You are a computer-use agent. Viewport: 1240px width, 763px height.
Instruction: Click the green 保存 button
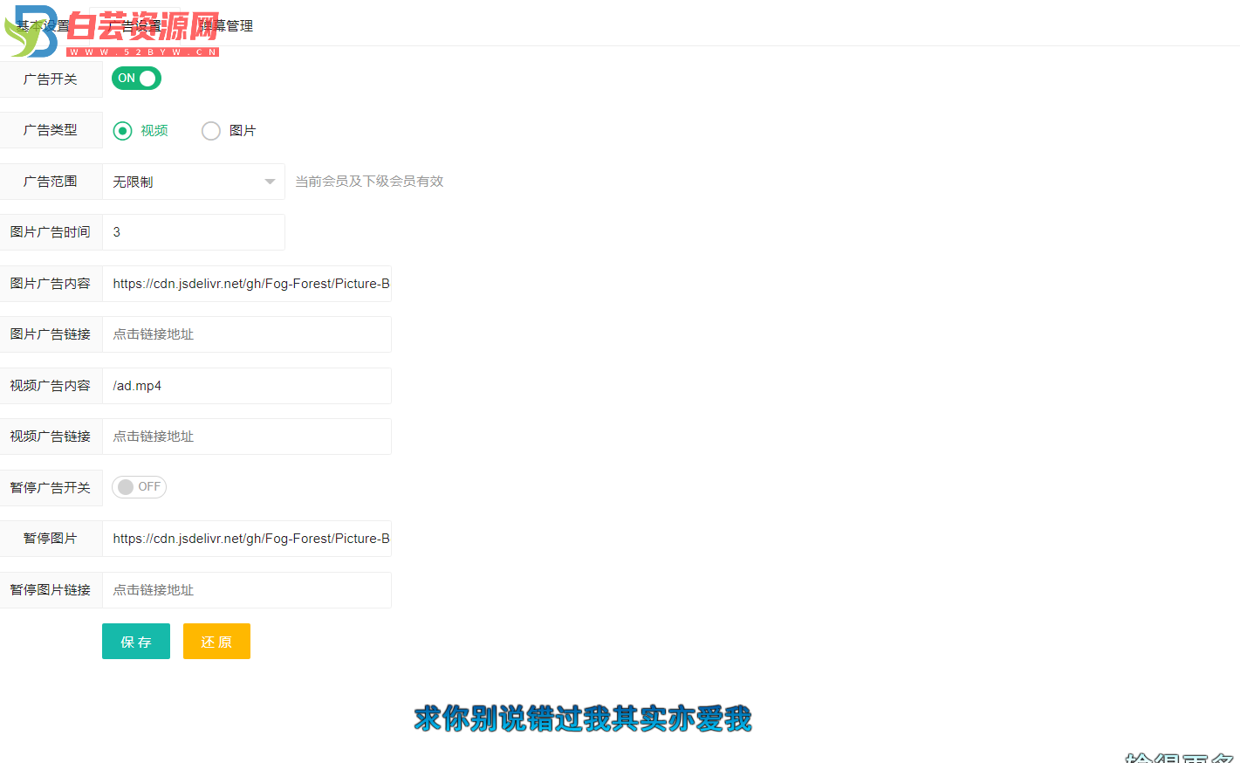[x=136, y=642]
